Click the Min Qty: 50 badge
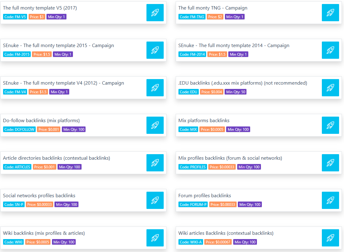This screenshot has width=344, height=252. (x=236, y=92)
